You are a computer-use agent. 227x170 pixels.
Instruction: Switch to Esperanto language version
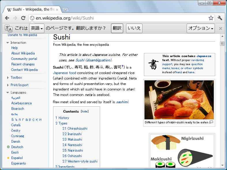[18, 163]
